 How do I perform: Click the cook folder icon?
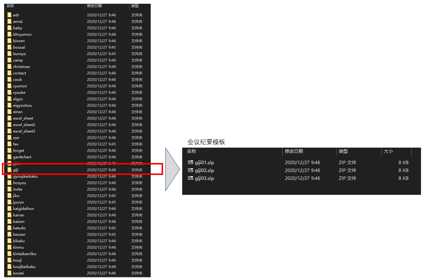pyautogui.click(x=9, y=80)
